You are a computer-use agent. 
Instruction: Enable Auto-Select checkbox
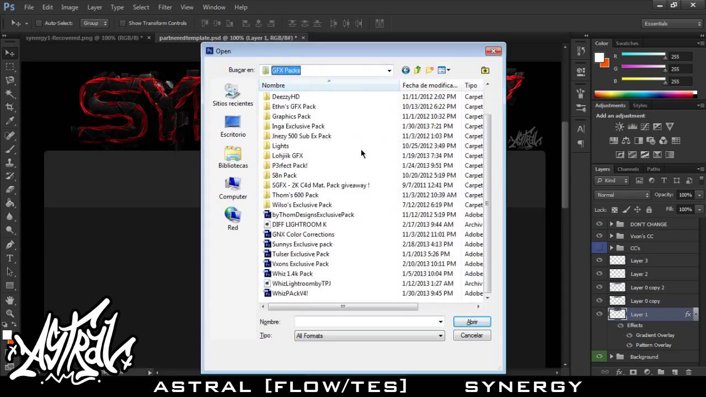[x=39, y=23]
